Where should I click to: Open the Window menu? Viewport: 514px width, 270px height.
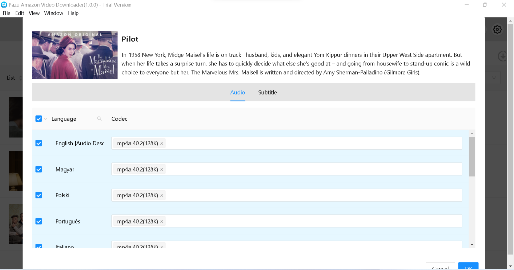53,13
